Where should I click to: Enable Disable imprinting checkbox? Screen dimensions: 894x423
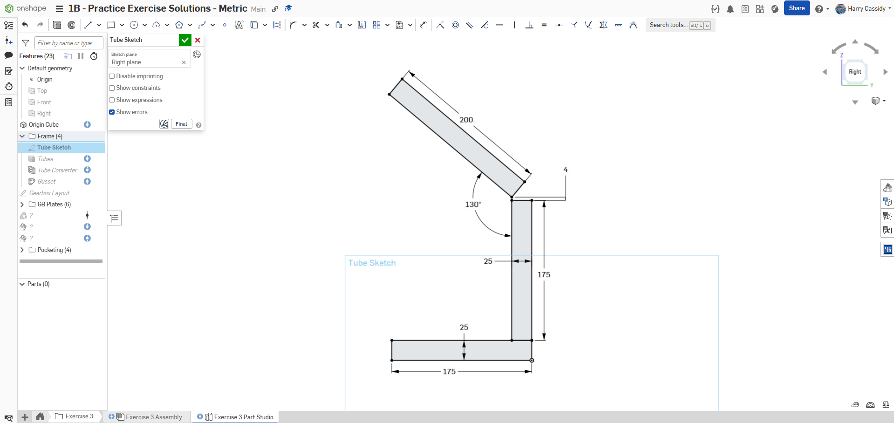(112, 76)
